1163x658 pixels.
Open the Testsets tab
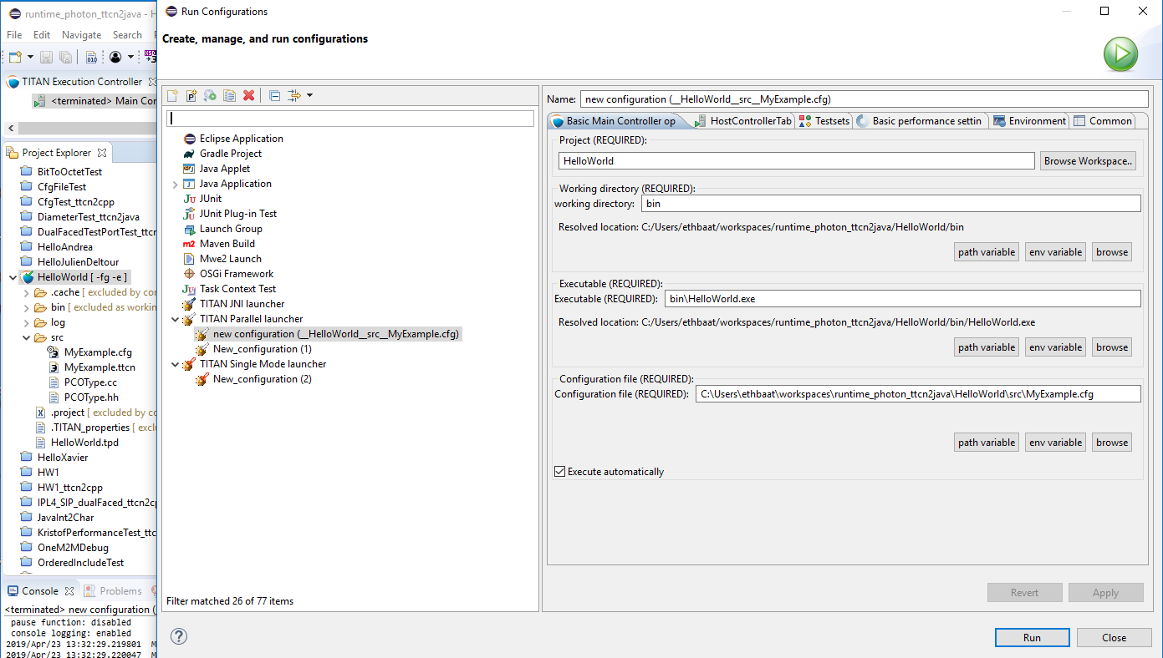pyautogui.click(x=824, y=121)
